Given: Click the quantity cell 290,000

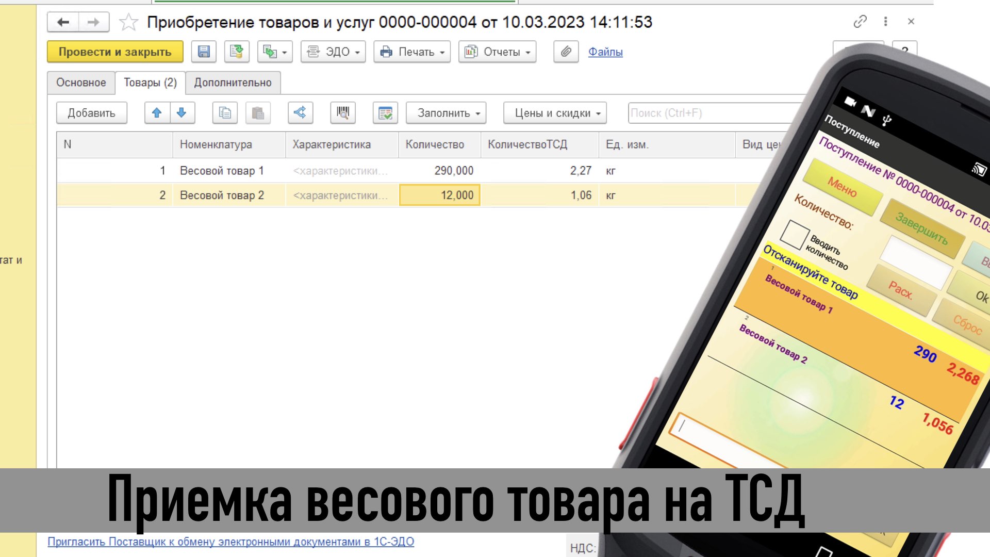Looking at the screenshot, I should [440, 171].
